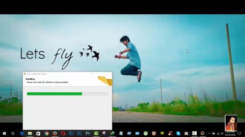Open File Explorer from the taskbar
245x137 pixels.
[x=30, y=134]
